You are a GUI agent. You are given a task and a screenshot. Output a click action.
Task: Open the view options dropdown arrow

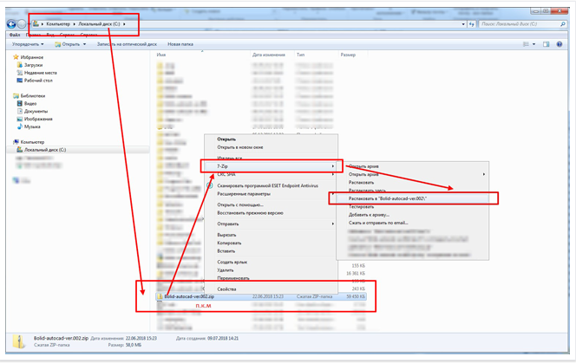(x=533, y=44)
